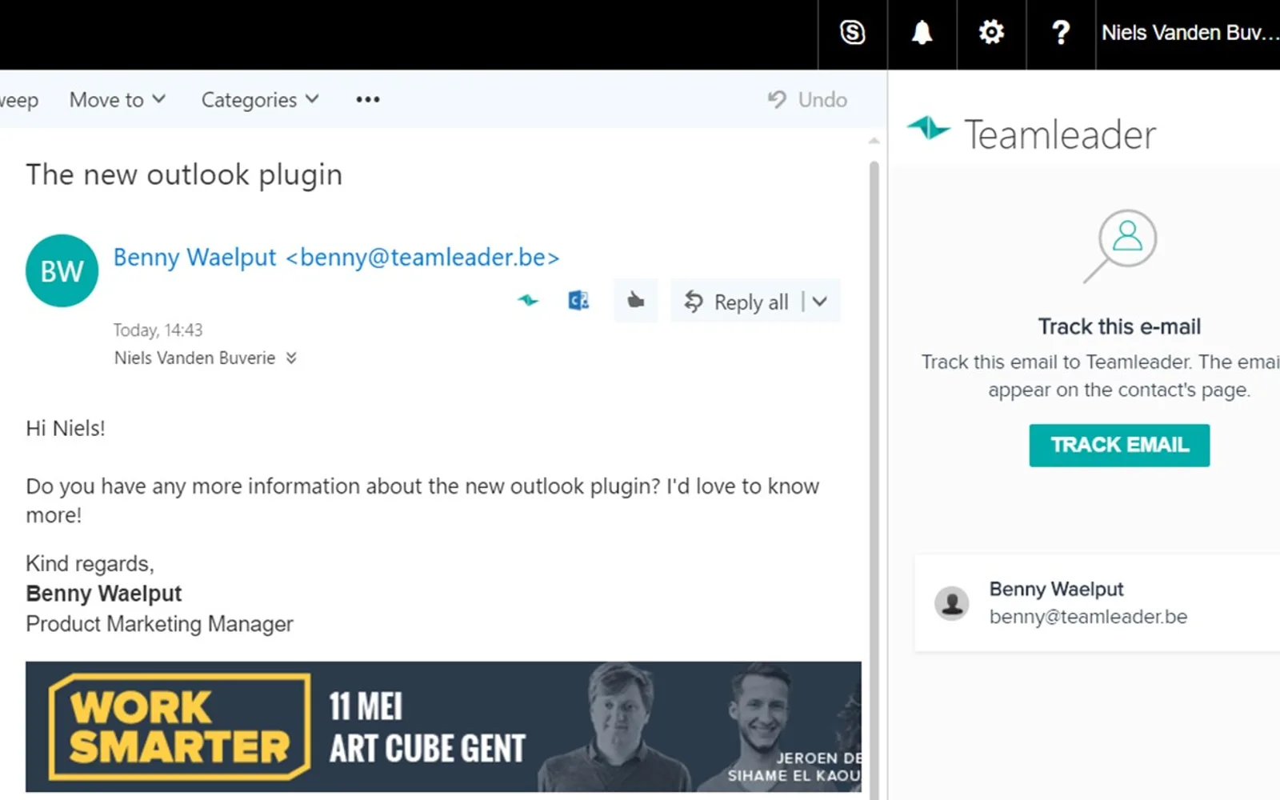1280x800 pixels.
Task: Open Niels Vanden Buverie account menu
Action: (1188, 33)
